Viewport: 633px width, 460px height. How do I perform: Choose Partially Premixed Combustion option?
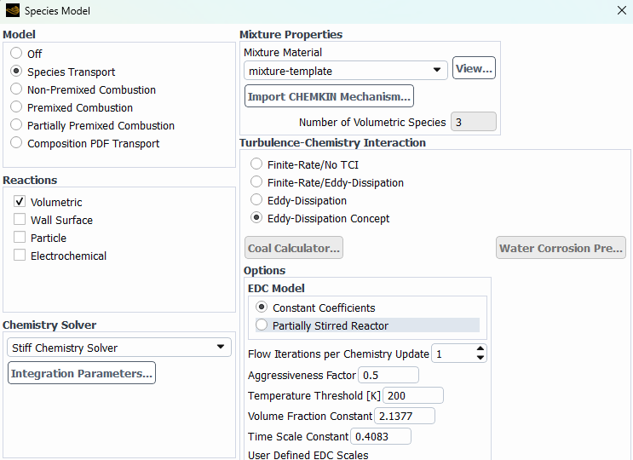coord(17,125)
